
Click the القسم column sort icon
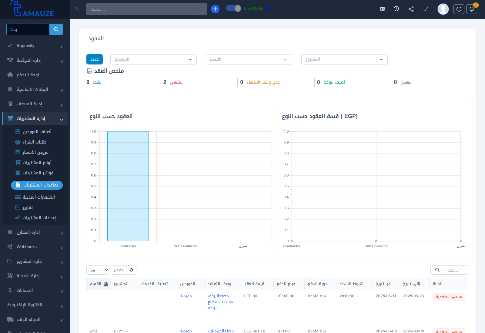(106, 284)
